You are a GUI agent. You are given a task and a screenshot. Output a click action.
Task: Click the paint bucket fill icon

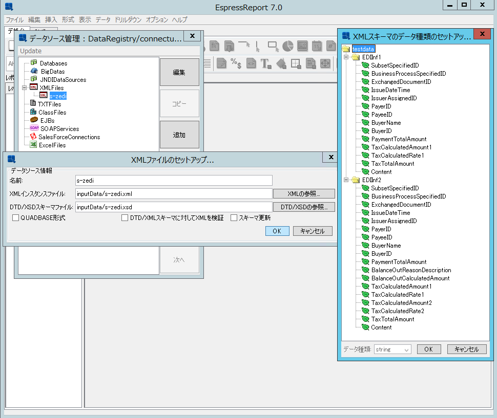281,63
